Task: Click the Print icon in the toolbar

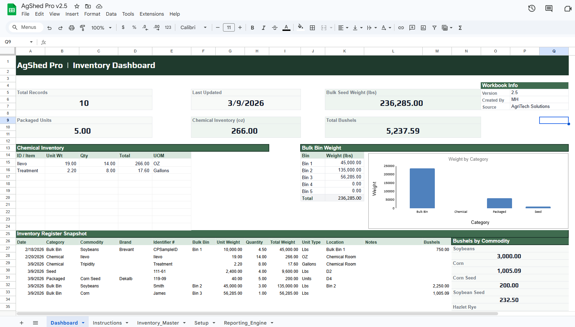Action: pyautogui.click(x=72, y=27)
